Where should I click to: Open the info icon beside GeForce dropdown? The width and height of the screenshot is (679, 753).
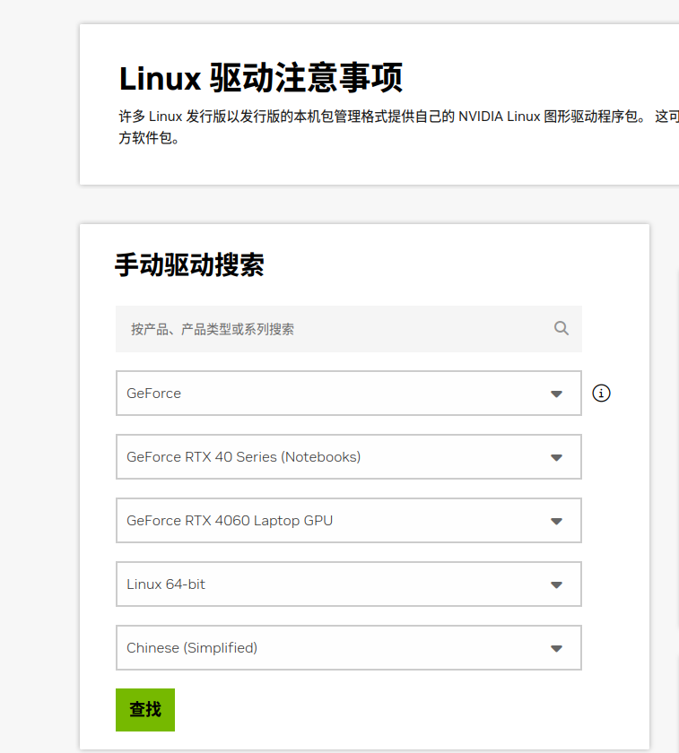point(601,394)
